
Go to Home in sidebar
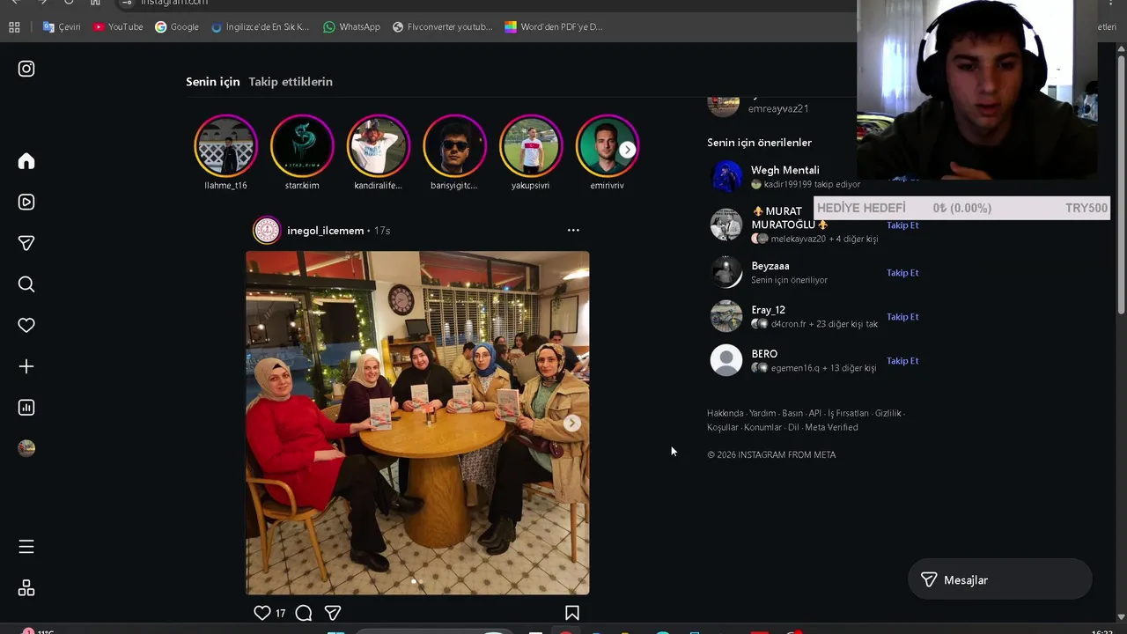click(x=26, y=161)
